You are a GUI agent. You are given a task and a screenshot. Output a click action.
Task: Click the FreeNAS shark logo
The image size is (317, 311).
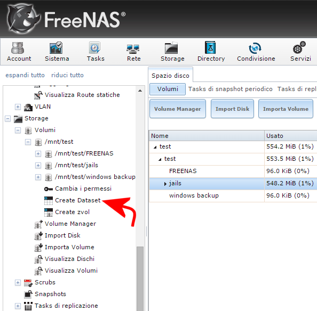[23, 19]
